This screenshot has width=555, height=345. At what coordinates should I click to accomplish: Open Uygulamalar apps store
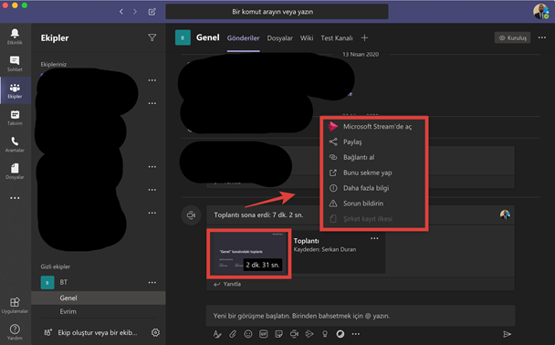pyautogui.click(x=15, y=306)
